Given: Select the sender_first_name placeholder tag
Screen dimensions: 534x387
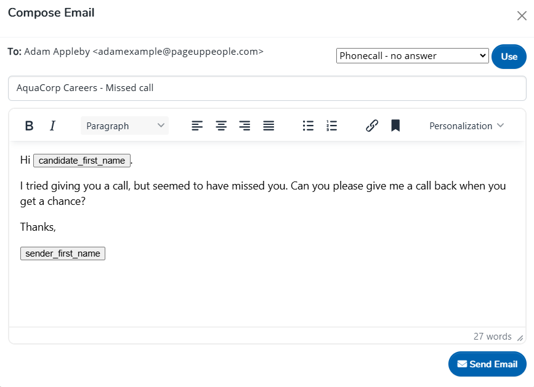Looking at the screenshot, I should coord(63,253).
